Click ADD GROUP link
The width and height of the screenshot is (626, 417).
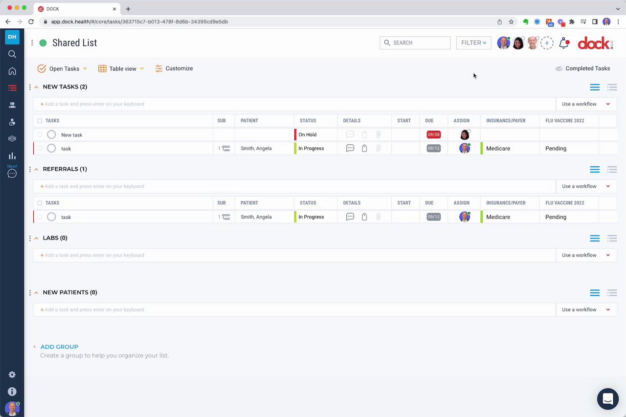(59, 347)
